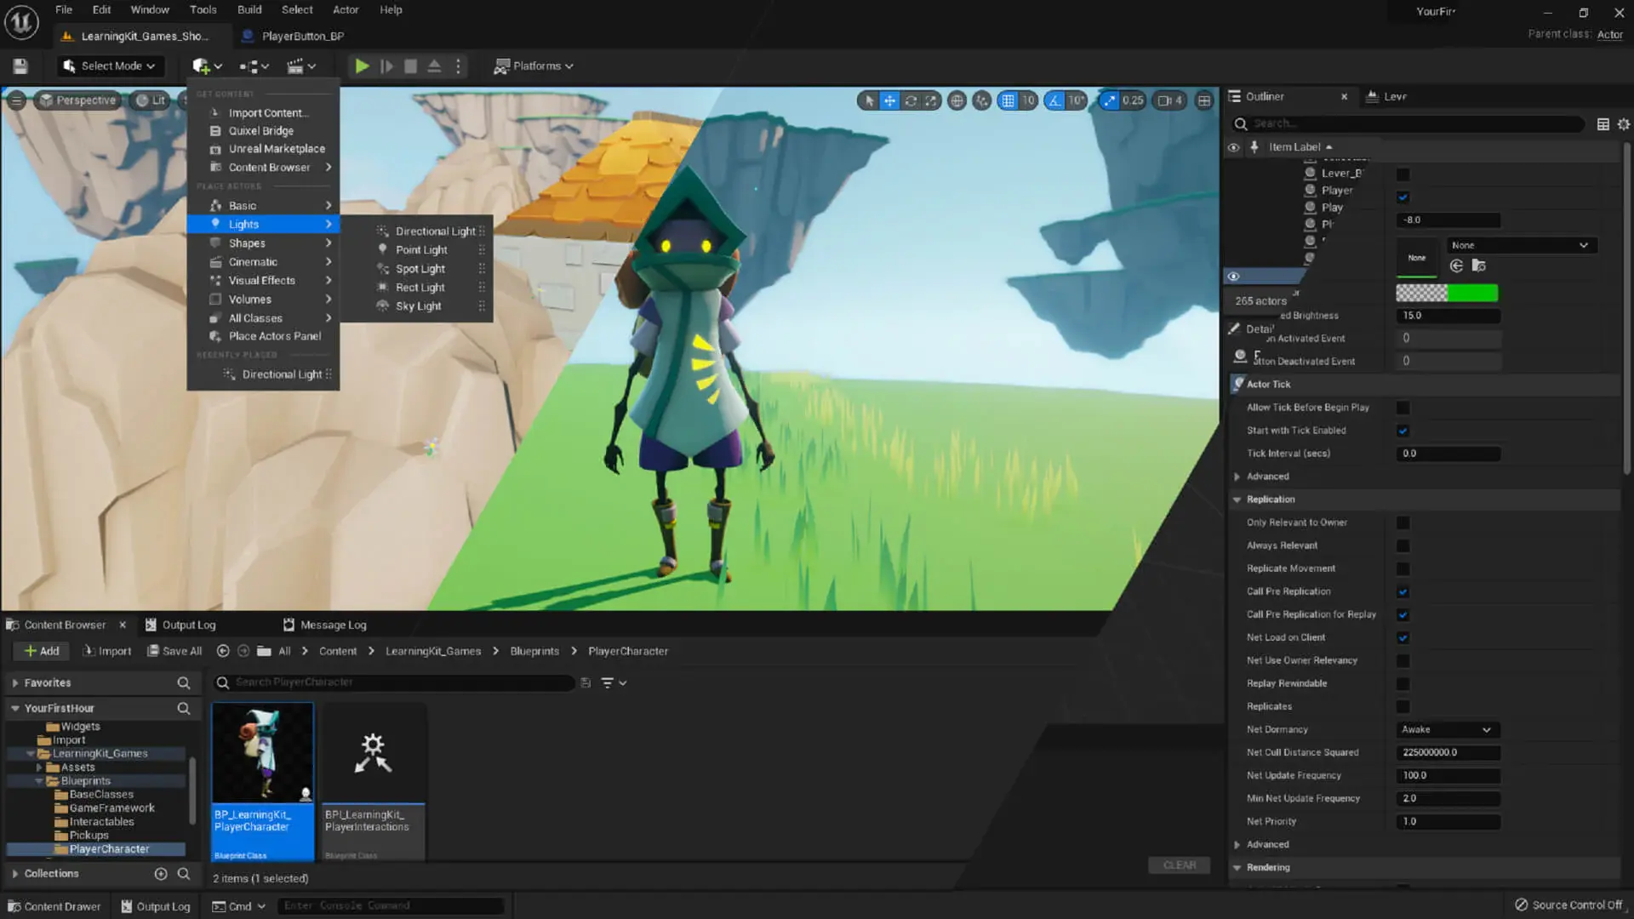Select the BP_LearningKit_PlayerCharacter thumbnail
Viewport: 1634px width, 919px height.
(262, 751)
